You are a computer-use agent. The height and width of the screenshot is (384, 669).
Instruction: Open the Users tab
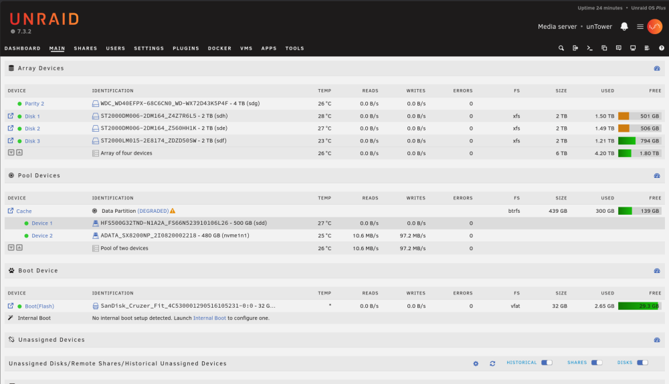pyautogui.click(x=116, y=48)
